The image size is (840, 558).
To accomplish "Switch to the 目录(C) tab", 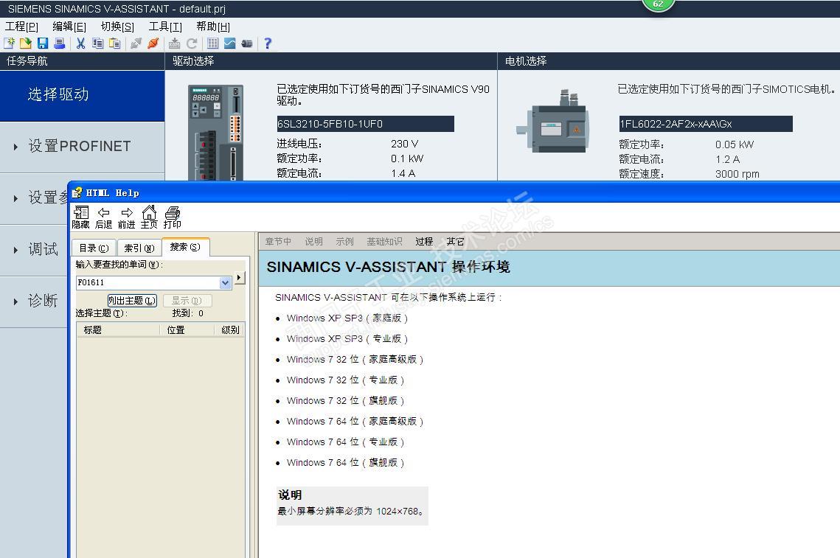I will point(94,248).
